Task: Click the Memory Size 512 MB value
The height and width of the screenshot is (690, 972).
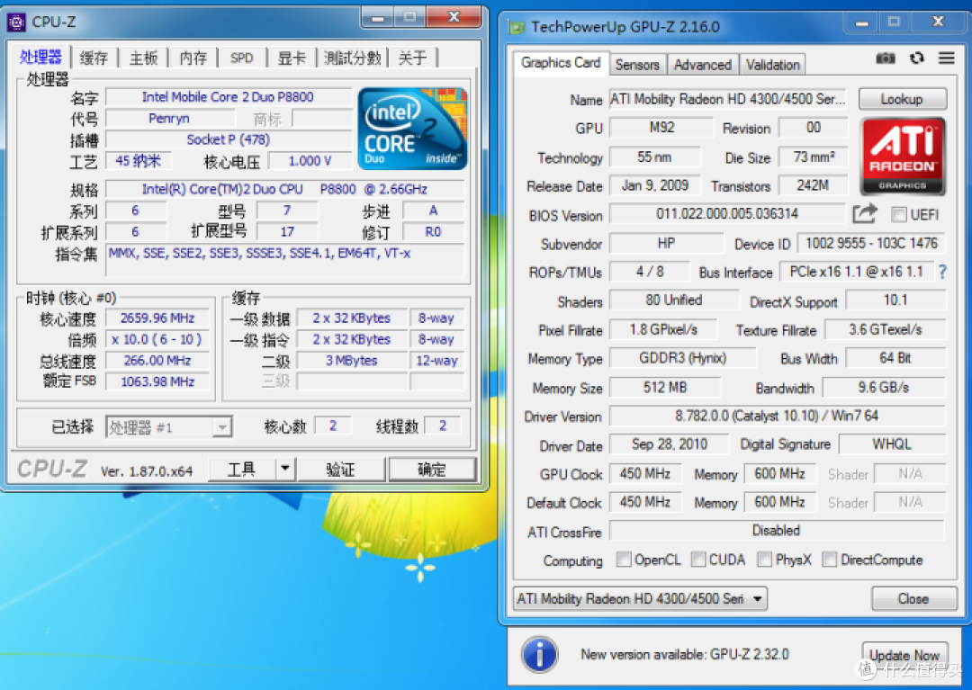Action: point(664,388)
